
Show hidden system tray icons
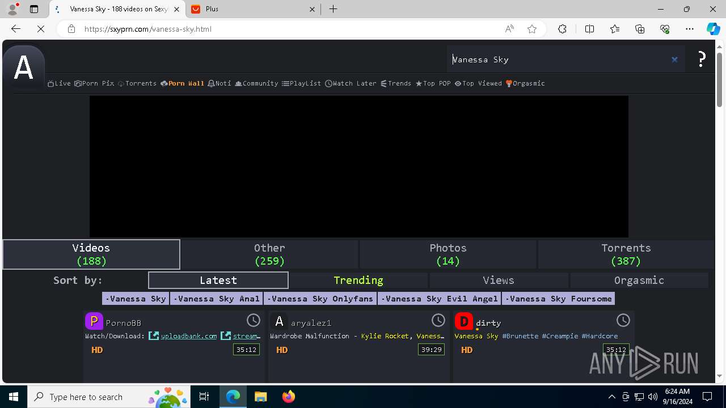pyautogui.click(x=611, y=397)
